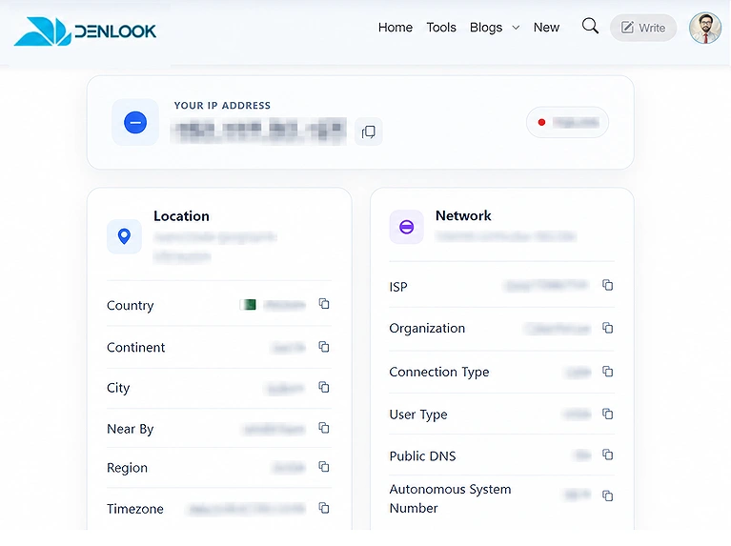731x546 pixels.
Task: Copy the ISP value
Action: [607, 285]
